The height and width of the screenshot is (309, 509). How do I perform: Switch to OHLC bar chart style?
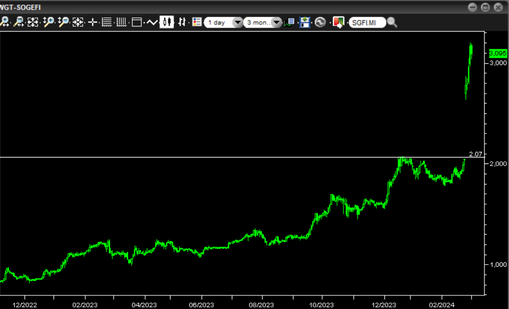pyautogui.click(x=182, y=22)
